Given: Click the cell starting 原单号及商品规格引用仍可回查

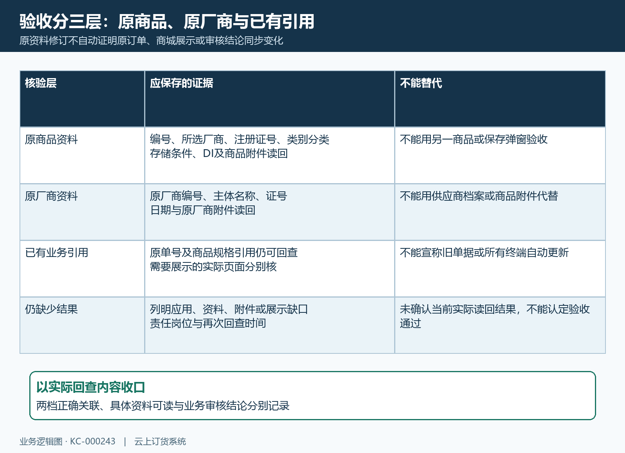Looking at the screenshot, I should (270, 269).
